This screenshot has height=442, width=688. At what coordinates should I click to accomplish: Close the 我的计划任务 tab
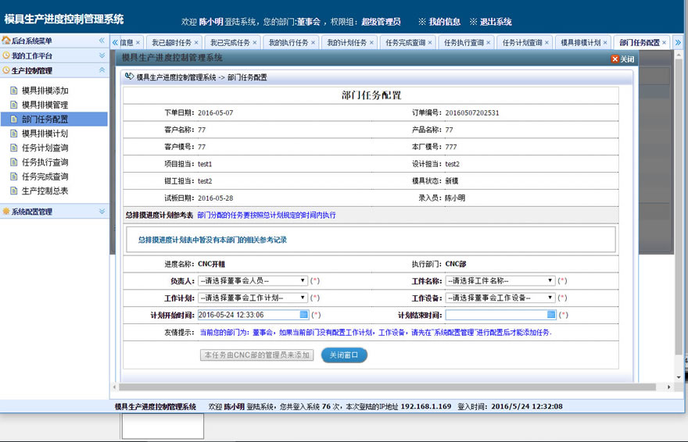tap(371, 42)
